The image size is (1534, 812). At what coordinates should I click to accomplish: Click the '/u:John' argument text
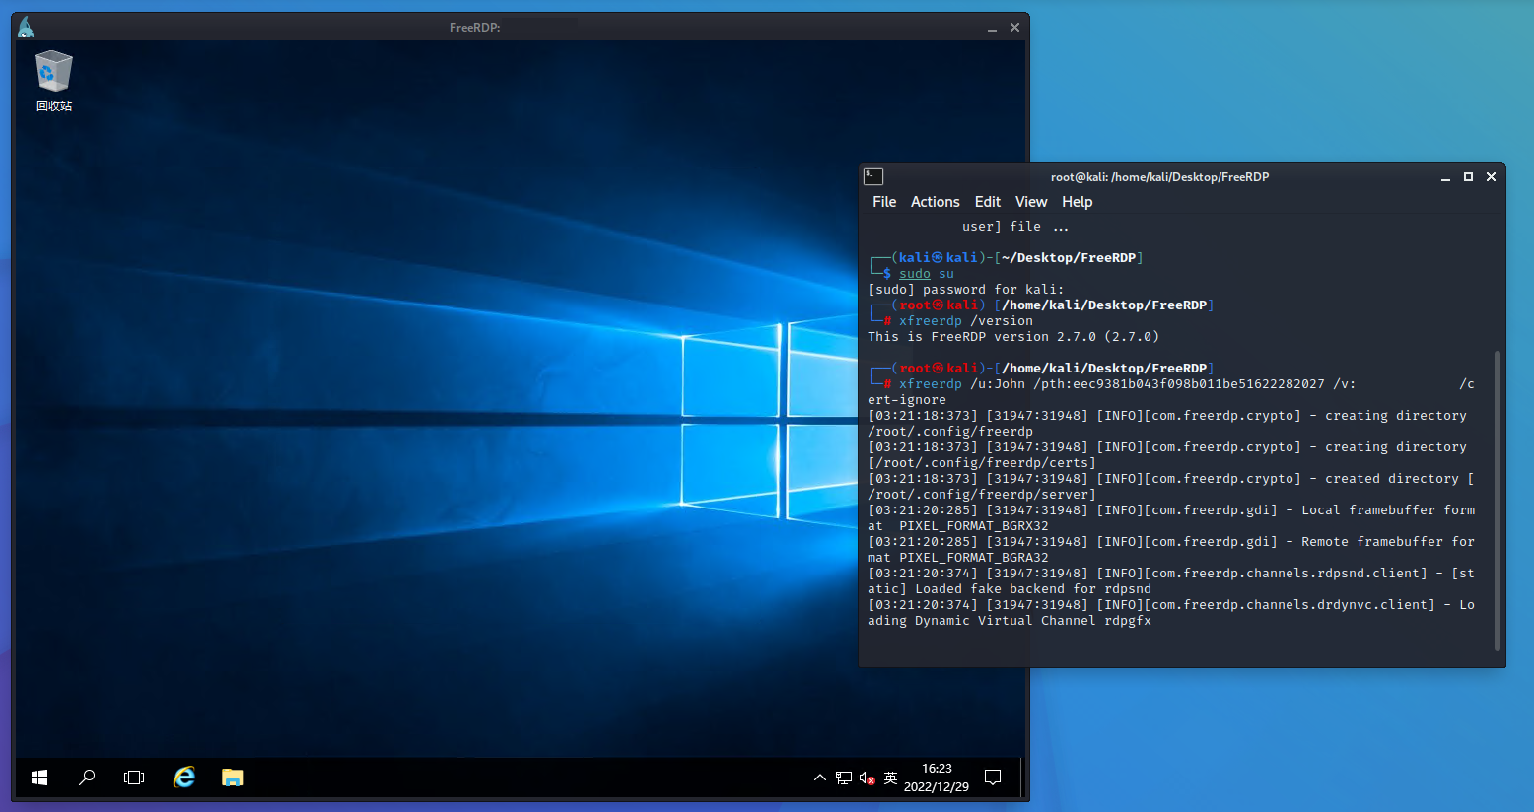(998, 384)
